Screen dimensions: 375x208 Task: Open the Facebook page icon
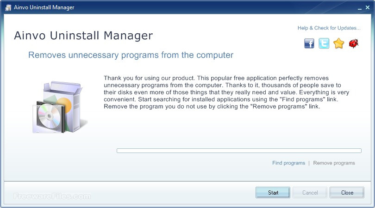[309, 44]
